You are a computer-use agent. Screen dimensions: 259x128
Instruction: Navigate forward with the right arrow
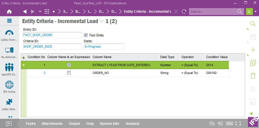point(33,12)
